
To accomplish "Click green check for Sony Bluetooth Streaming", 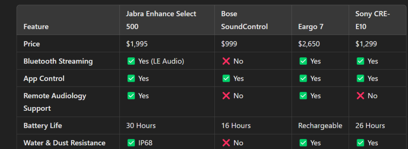I will point(360,61).
